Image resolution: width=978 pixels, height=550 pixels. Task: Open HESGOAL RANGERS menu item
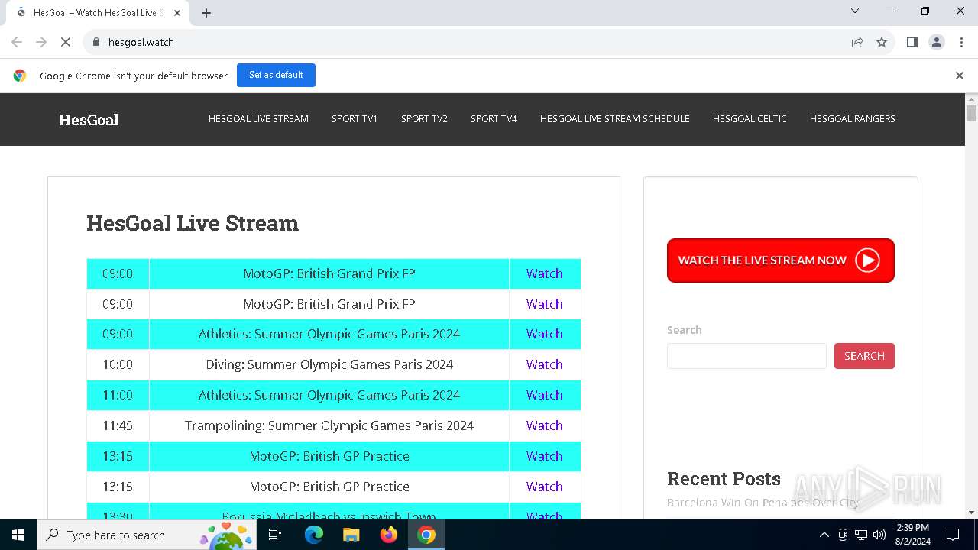853,119
